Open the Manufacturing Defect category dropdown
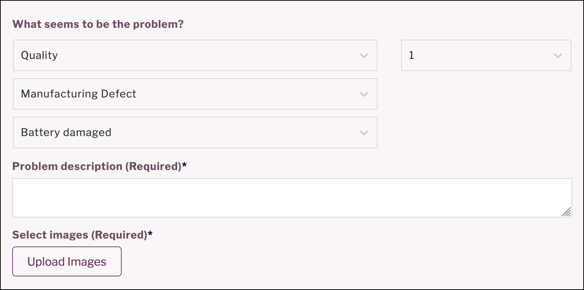The width and height of the screenshot is (584, 290). pyautogui.click(x=195, y=94)
